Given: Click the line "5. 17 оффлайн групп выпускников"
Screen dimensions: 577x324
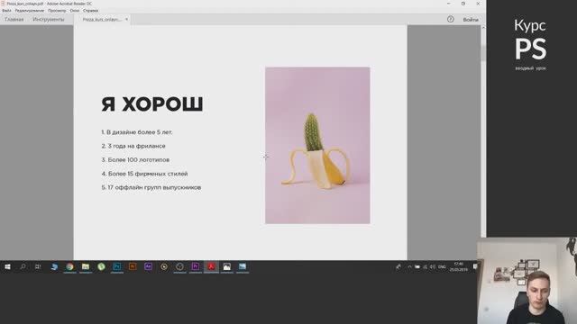Looking at the screenshot, I should [151, 187].
